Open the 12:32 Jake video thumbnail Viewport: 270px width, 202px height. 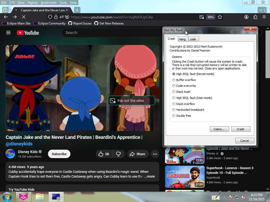[x=185, y=155]
